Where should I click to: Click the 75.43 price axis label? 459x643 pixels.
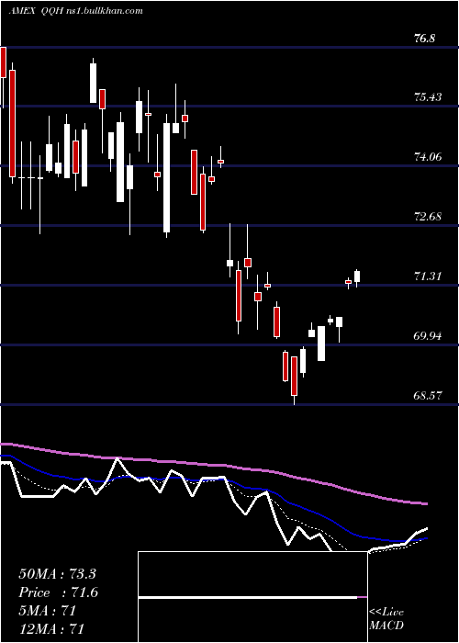tap(428, 97)
